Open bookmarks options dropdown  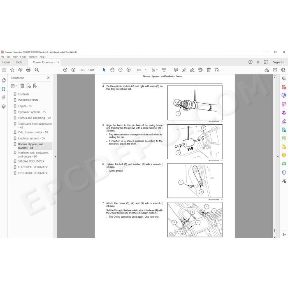coord(14,86)
